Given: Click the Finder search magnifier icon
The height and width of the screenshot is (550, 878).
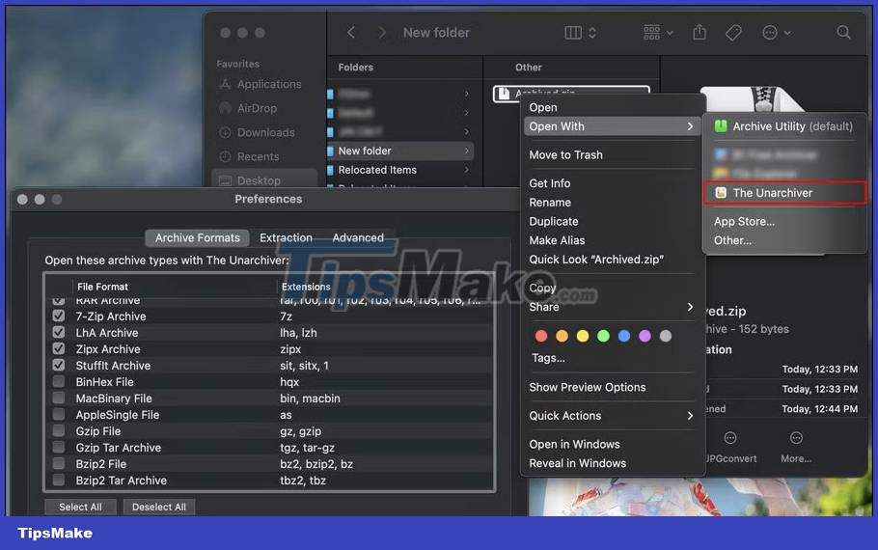Looking at the screenshot, I should click(843, 33).
